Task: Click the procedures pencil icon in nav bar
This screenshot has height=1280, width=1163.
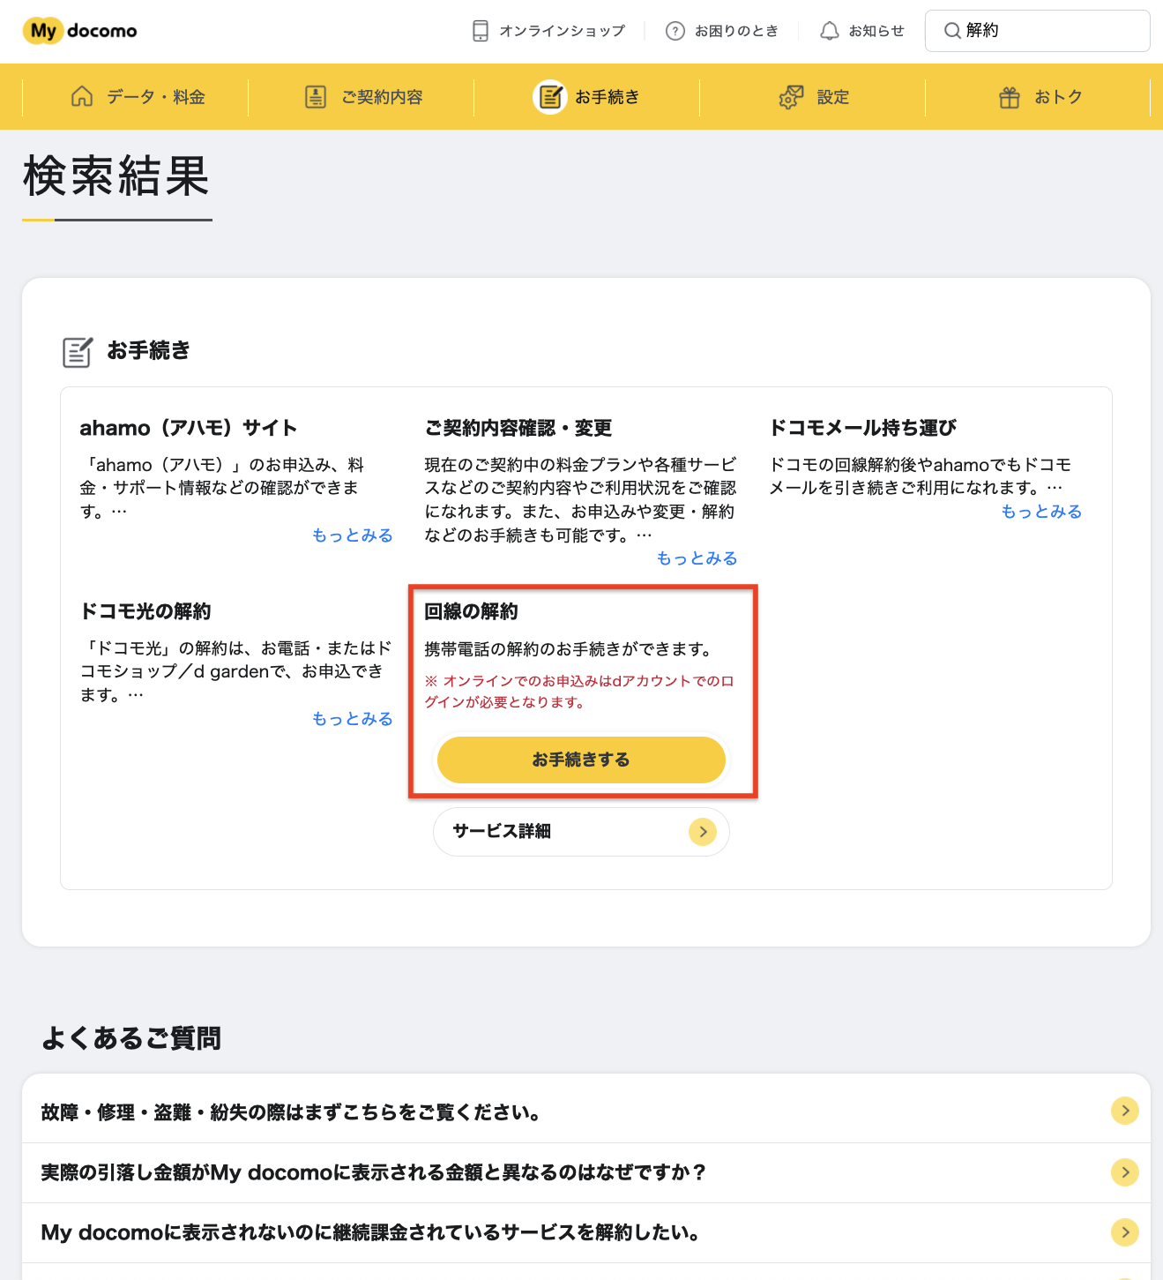Action: point(550,96)
